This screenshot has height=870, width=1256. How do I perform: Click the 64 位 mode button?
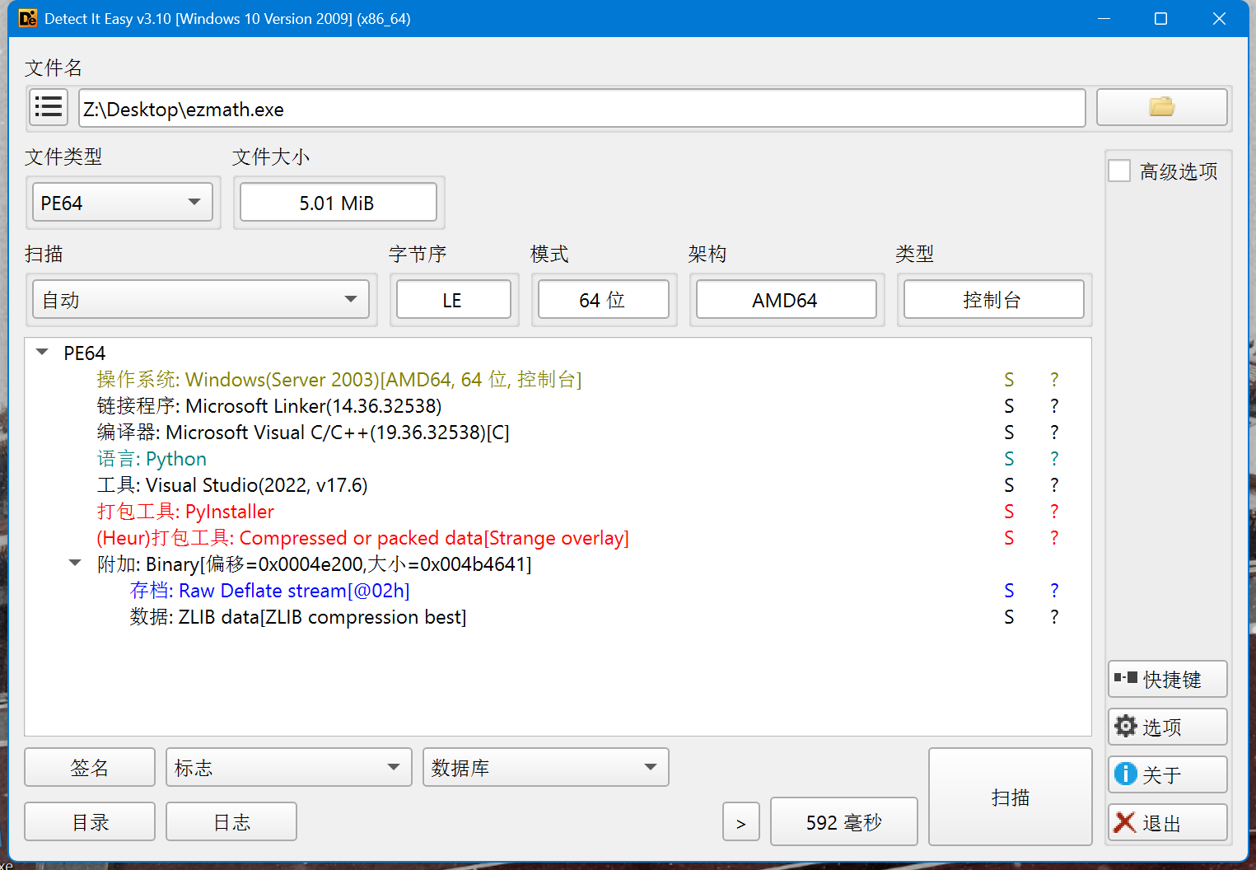point(603,300)
